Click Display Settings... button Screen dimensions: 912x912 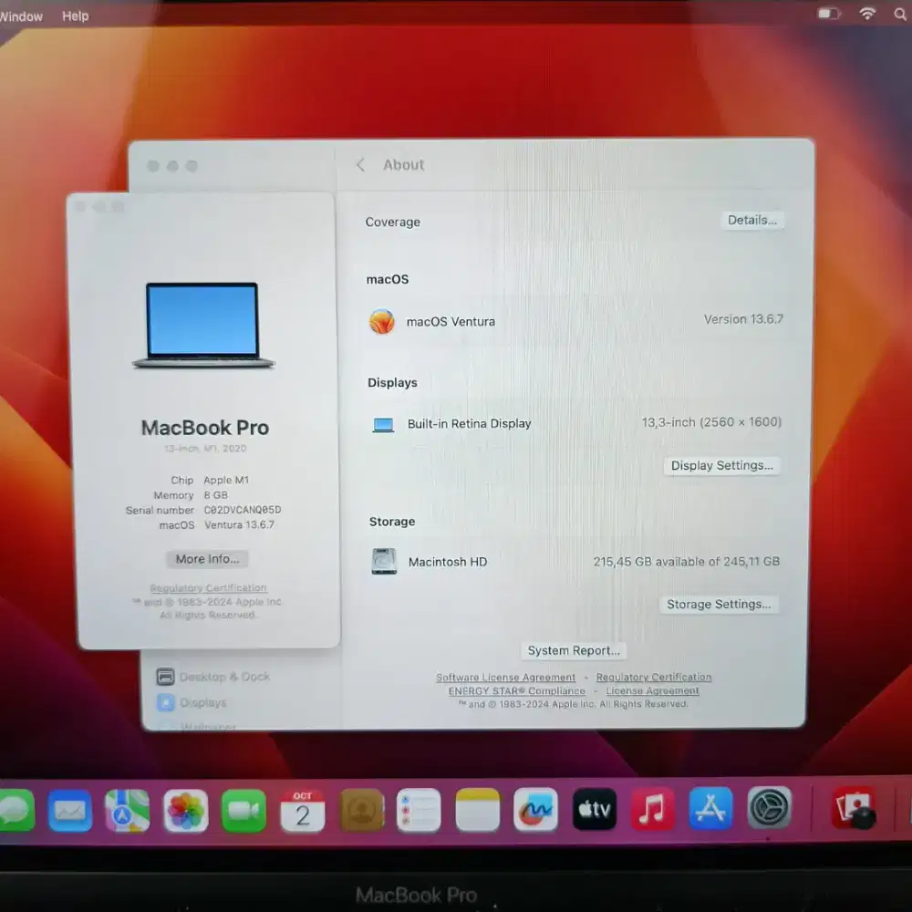[x=721, y=466]
